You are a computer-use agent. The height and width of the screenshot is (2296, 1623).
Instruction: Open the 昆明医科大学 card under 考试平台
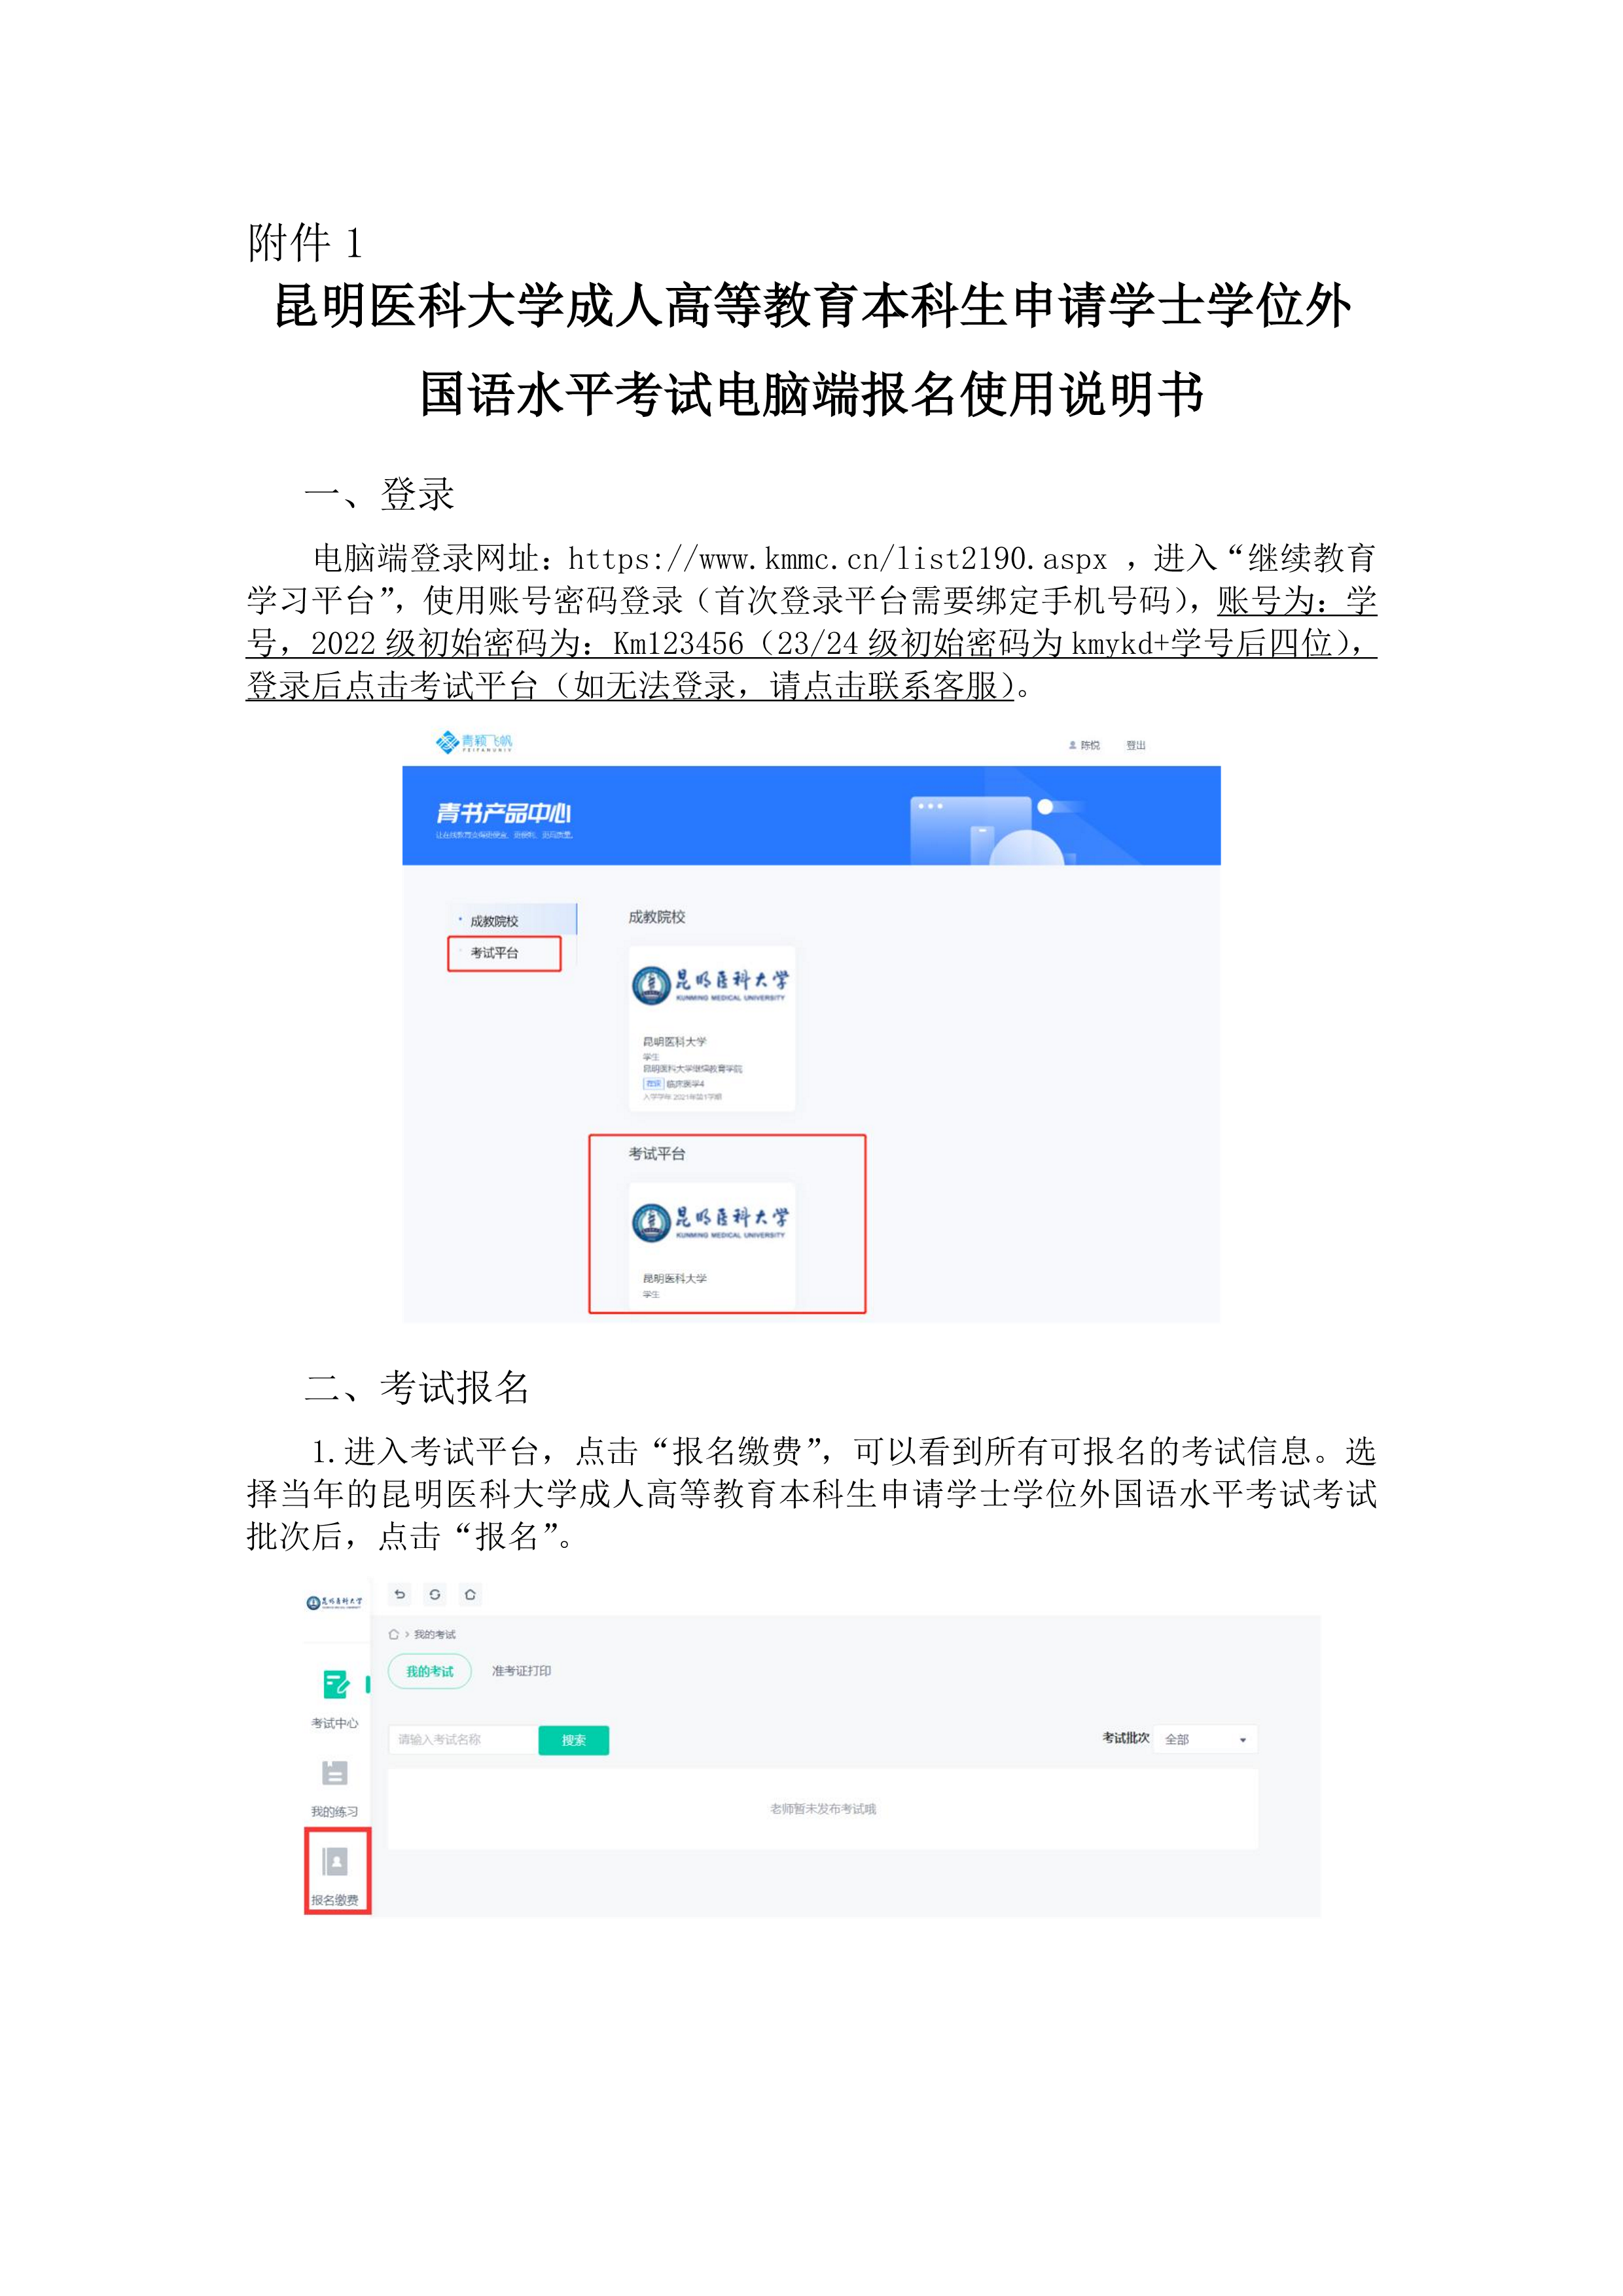pos(712,1244)
